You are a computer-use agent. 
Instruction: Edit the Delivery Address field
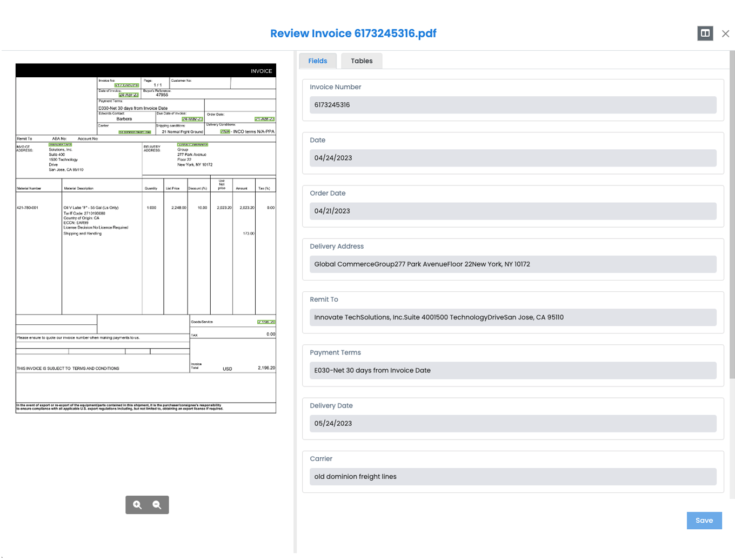[x=512, y=264]
